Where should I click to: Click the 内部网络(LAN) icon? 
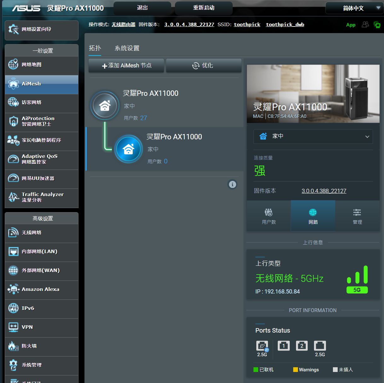click(x=13, y=252)
